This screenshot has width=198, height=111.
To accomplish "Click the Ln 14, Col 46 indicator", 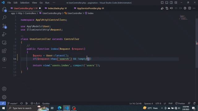I will [136, 103].
